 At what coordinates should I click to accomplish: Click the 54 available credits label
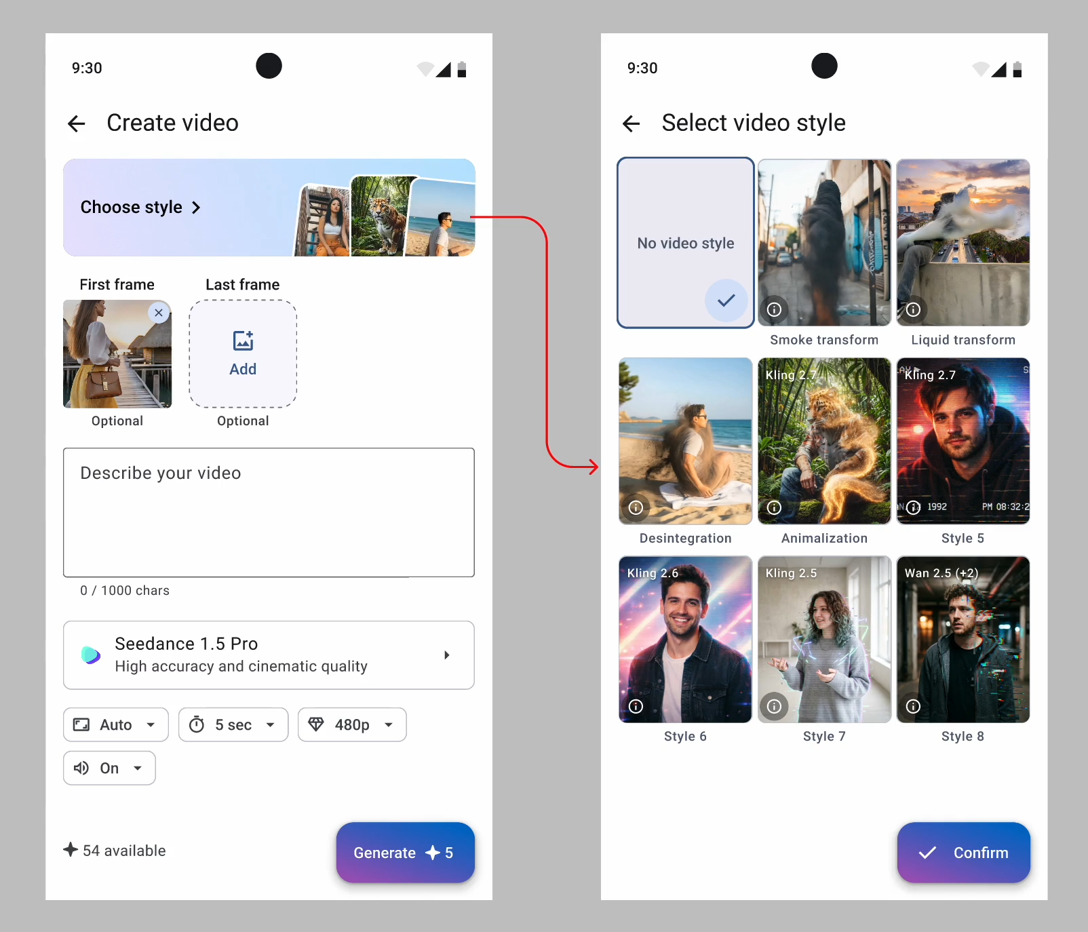click(x=115, y=851)
